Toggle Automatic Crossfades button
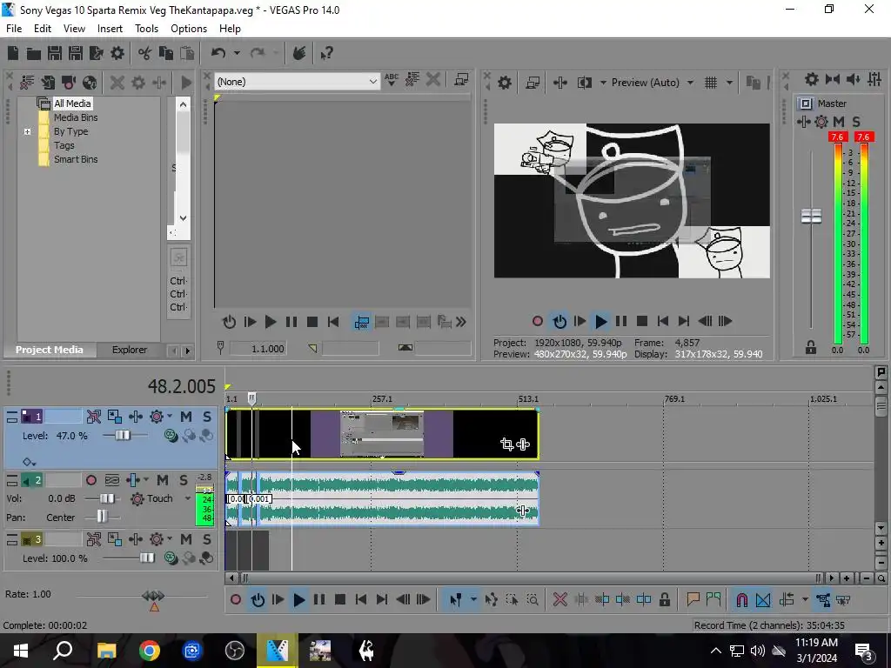 click(762, 599)
